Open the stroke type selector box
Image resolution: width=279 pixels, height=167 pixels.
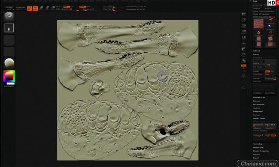9,28
